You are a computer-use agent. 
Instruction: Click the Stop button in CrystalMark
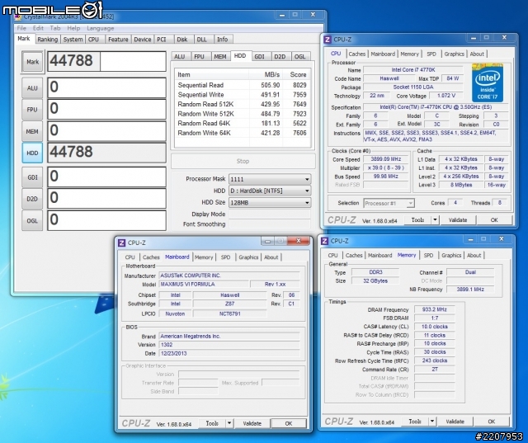point(243,161)
